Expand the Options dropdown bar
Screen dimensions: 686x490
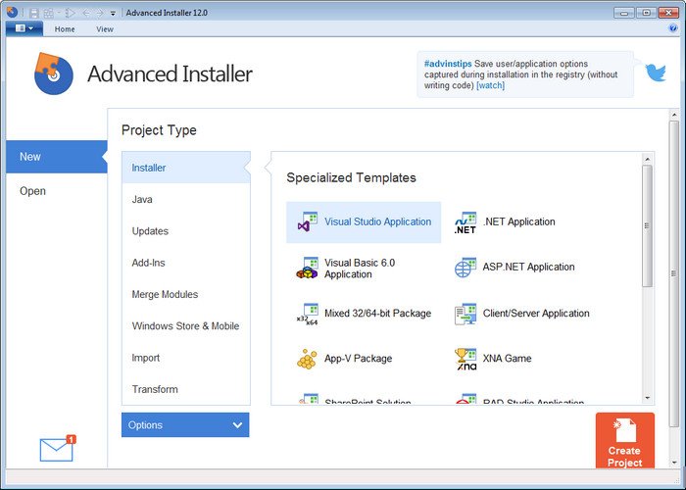click(185, 424)
